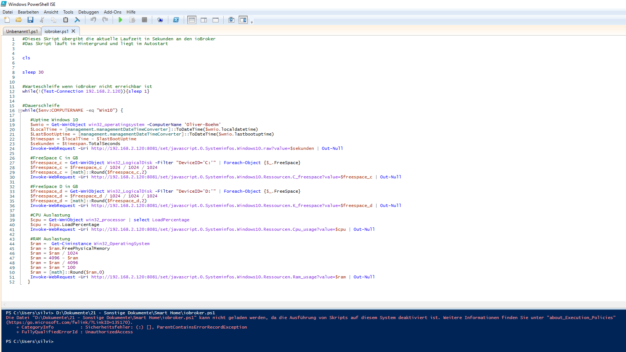Open the Datei menu
The width and height of the screenshot is (626, 352).
pyautogui.click(x=8, y=12)
